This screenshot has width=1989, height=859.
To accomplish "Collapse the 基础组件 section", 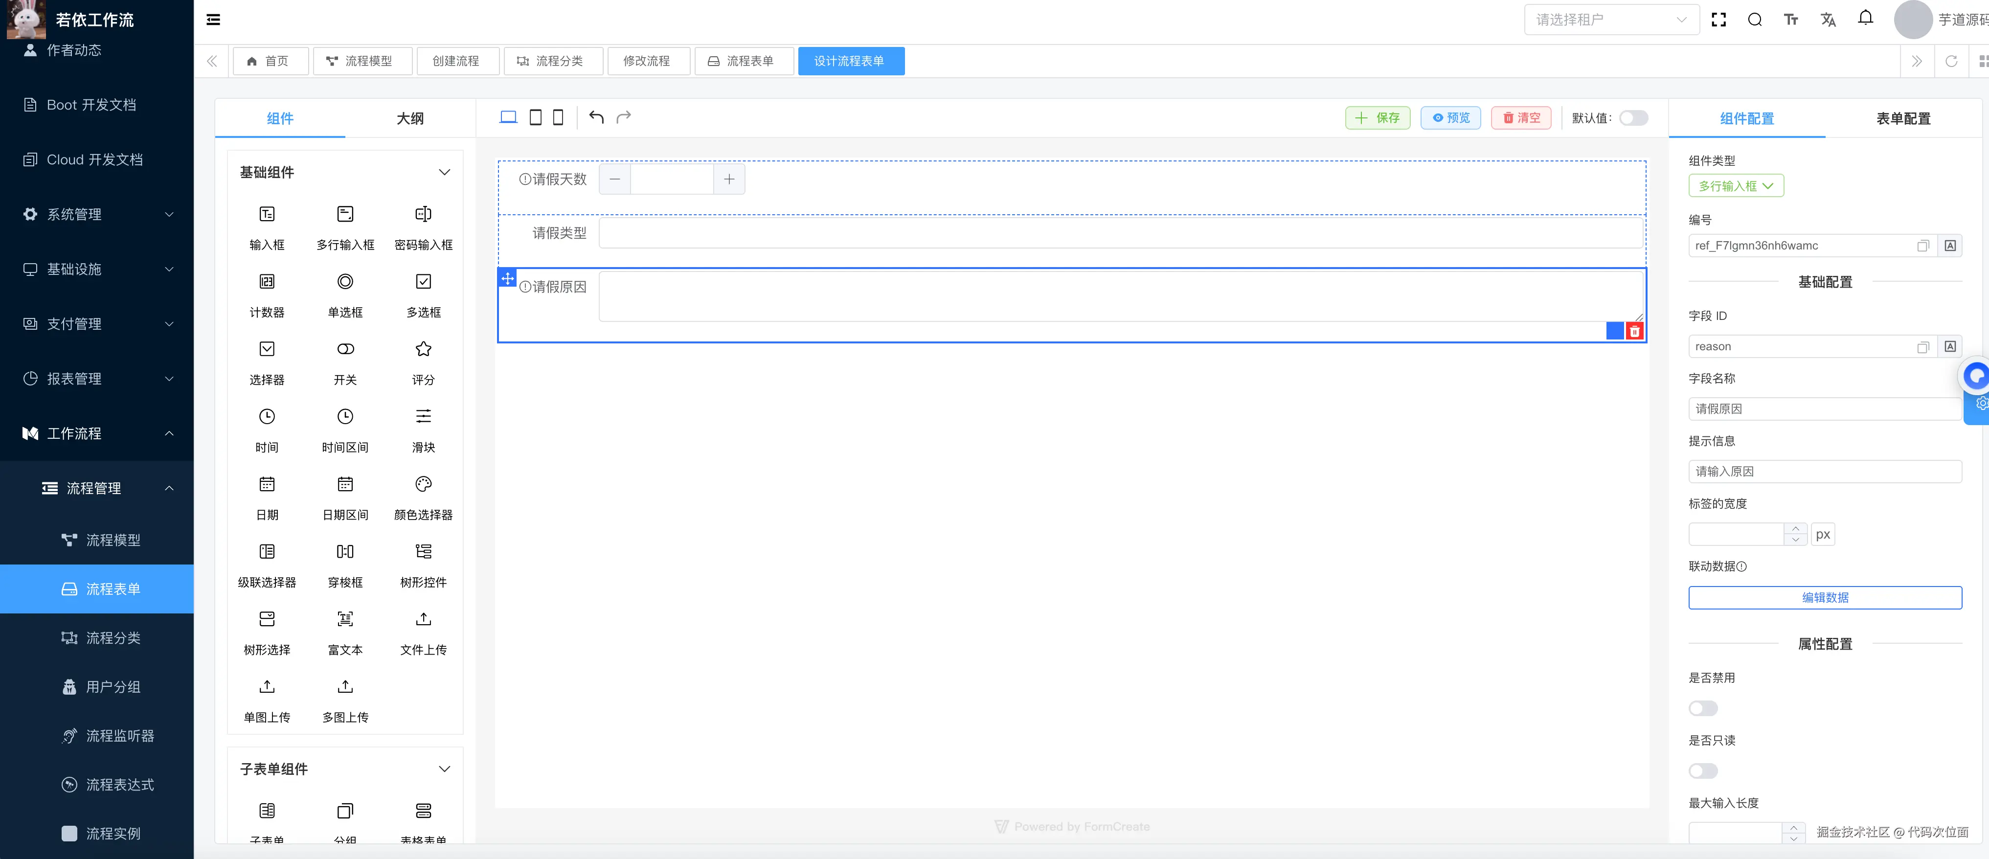I will point(444,172).
